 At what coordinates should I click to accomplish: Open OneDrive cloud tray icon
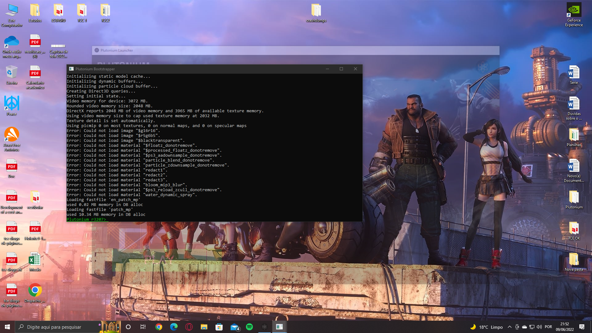tap(524, 327)
